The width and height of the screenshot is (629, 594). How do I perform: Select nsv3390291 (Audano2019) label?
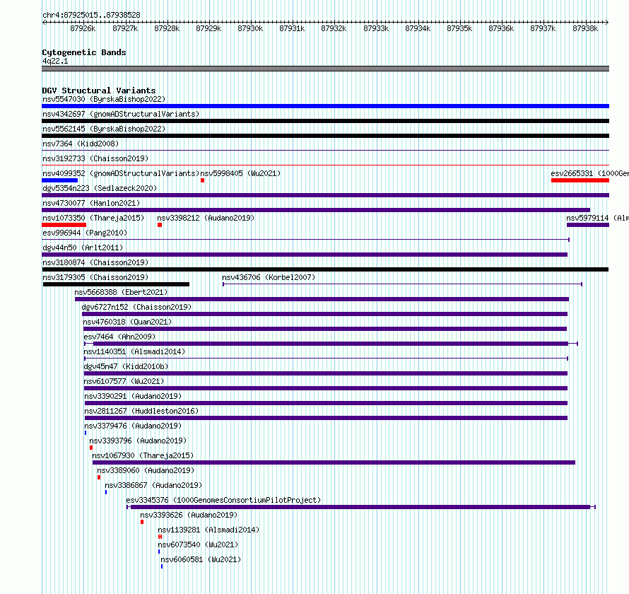133,396
